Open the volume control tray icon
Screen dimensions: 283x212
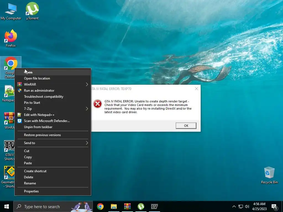click(x=247, y=206)
